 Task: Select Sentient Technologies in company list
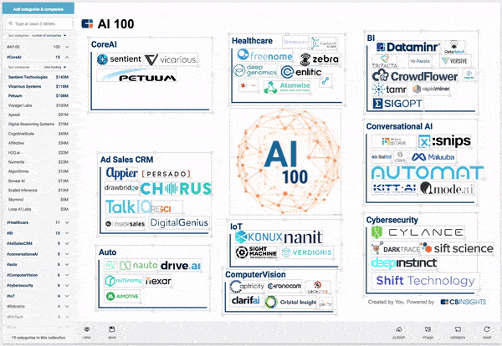coord(29,76)
